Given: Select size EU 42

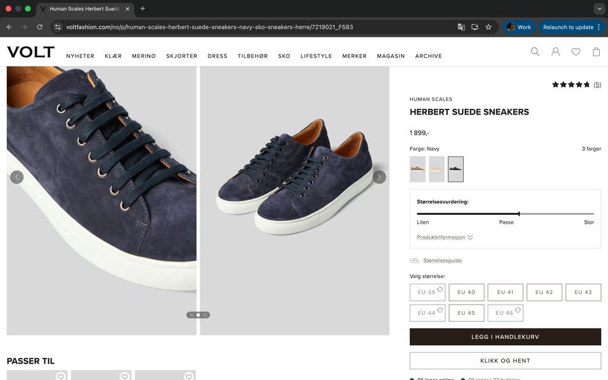Looking at the screenshot, I should tap(545, 293).
